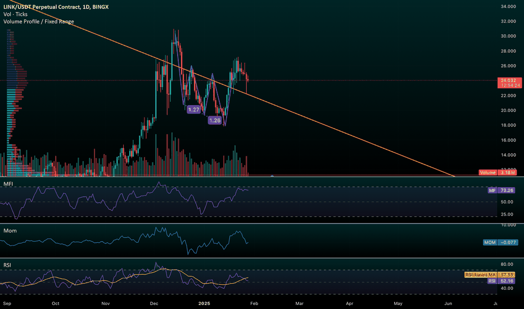Screen dimensions: 524x309
Task: Click the May label on time axis
Action: click(x=398, y=303)
